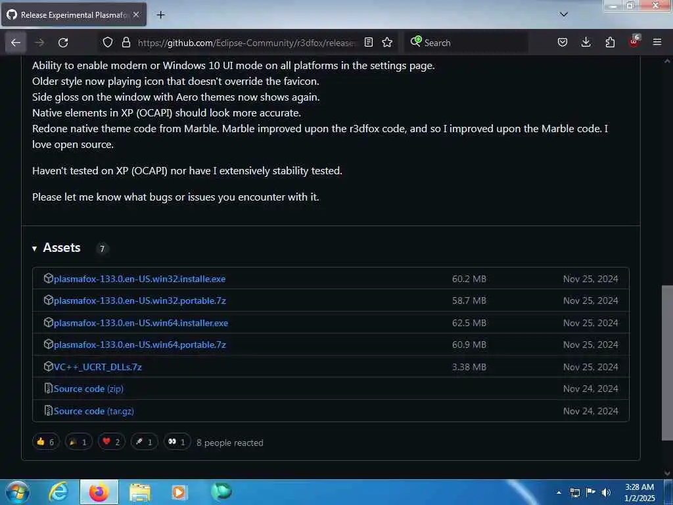Download plasmafox win64.portable.7z
Viewport: 673px width, 505px height.
coord(140,345)
